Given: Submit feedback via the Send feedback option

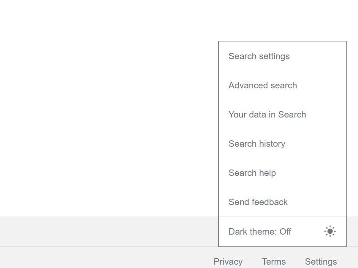Looking at the screenshot, I should 258,202.
